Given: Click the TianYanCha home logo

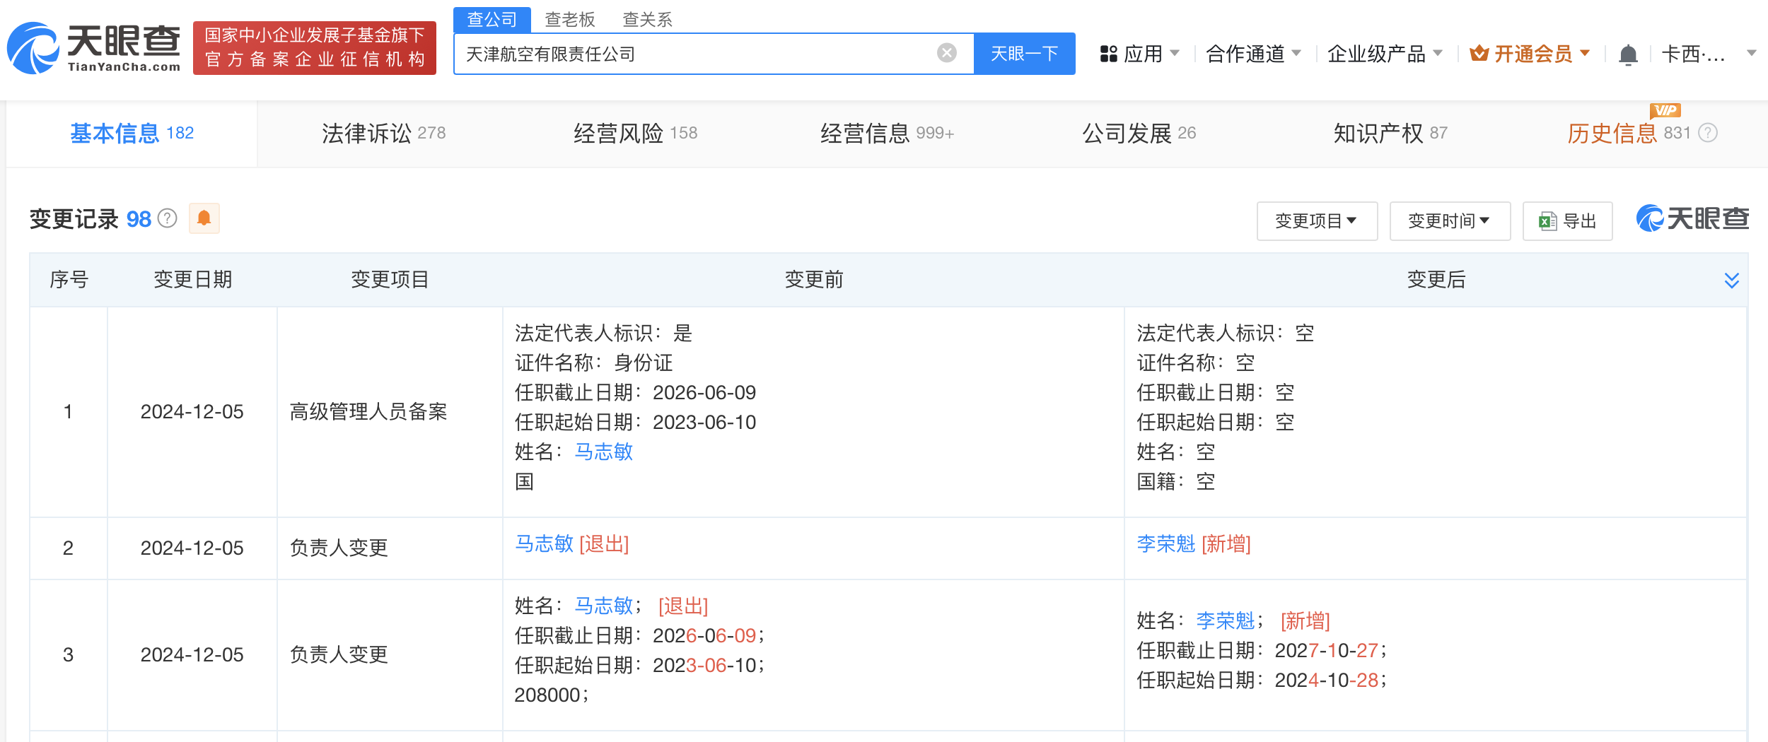Looking at the screenshot, I should point(94,48).
